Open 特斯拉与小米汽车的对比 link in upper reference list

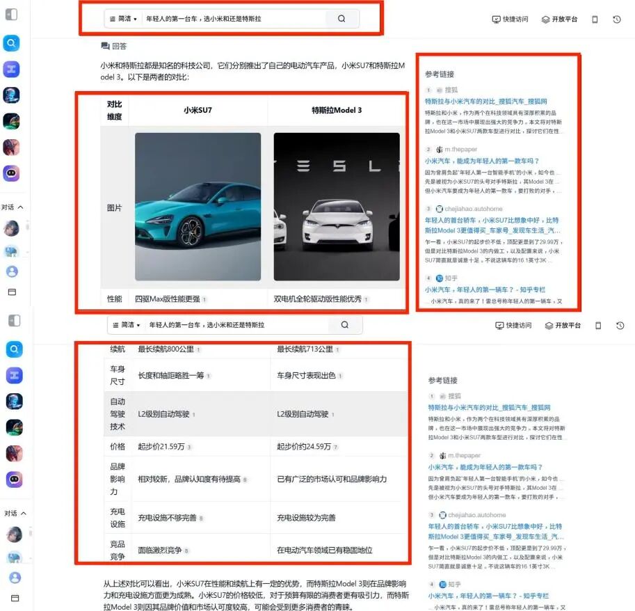486,102
